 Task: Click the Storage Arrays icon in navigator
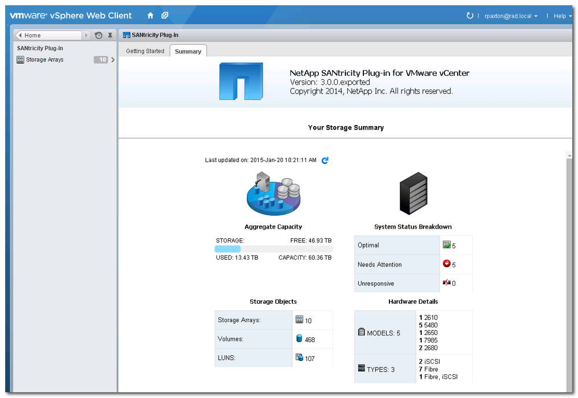(x=20, y=60)
